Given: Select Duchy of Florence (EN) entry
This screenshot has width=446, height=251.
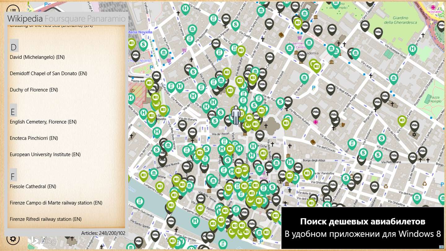Looking at the screenshot, I should tap(34, 90).
